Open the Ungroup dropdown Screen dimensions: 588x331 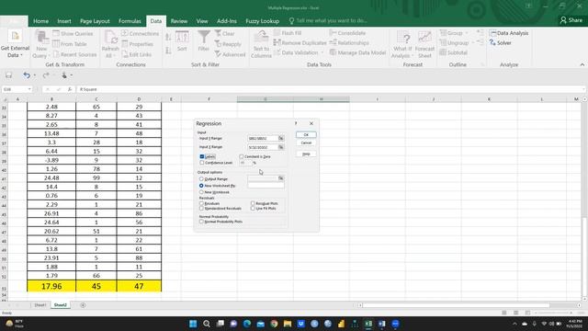[x=473, y=43]
